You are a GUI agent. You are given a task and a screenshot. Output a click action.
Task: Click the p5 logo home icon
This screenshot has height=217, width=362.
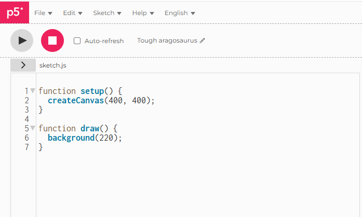[15, 12]
